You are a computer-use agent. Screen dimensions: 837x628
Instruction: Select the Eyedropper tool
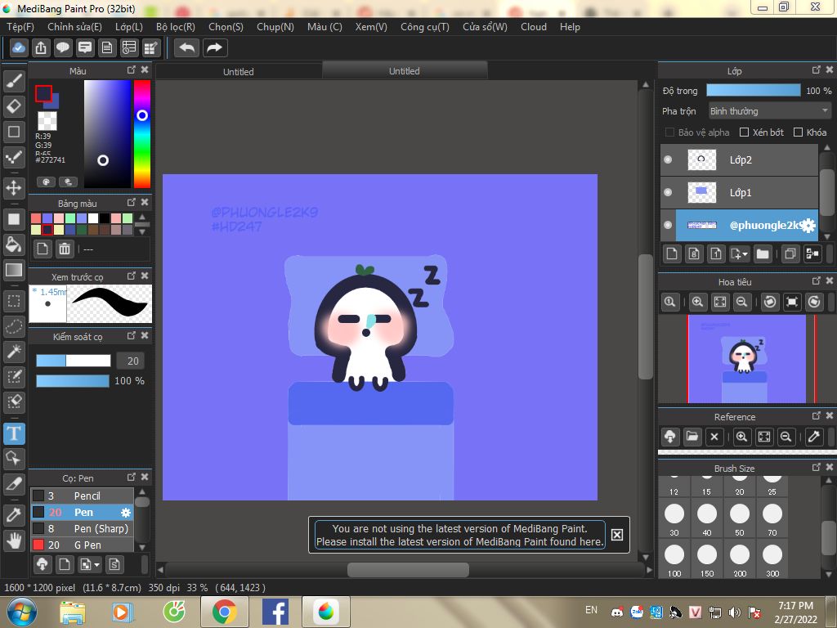click(x=14, y=515)
